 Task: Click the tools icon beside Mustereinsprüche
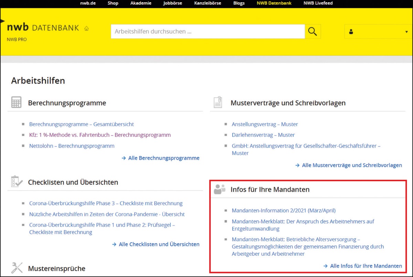coord(17,268)
